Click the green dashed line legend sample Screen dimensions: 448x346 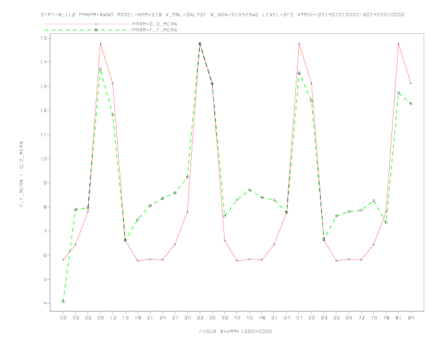click(x=88, y=30)
